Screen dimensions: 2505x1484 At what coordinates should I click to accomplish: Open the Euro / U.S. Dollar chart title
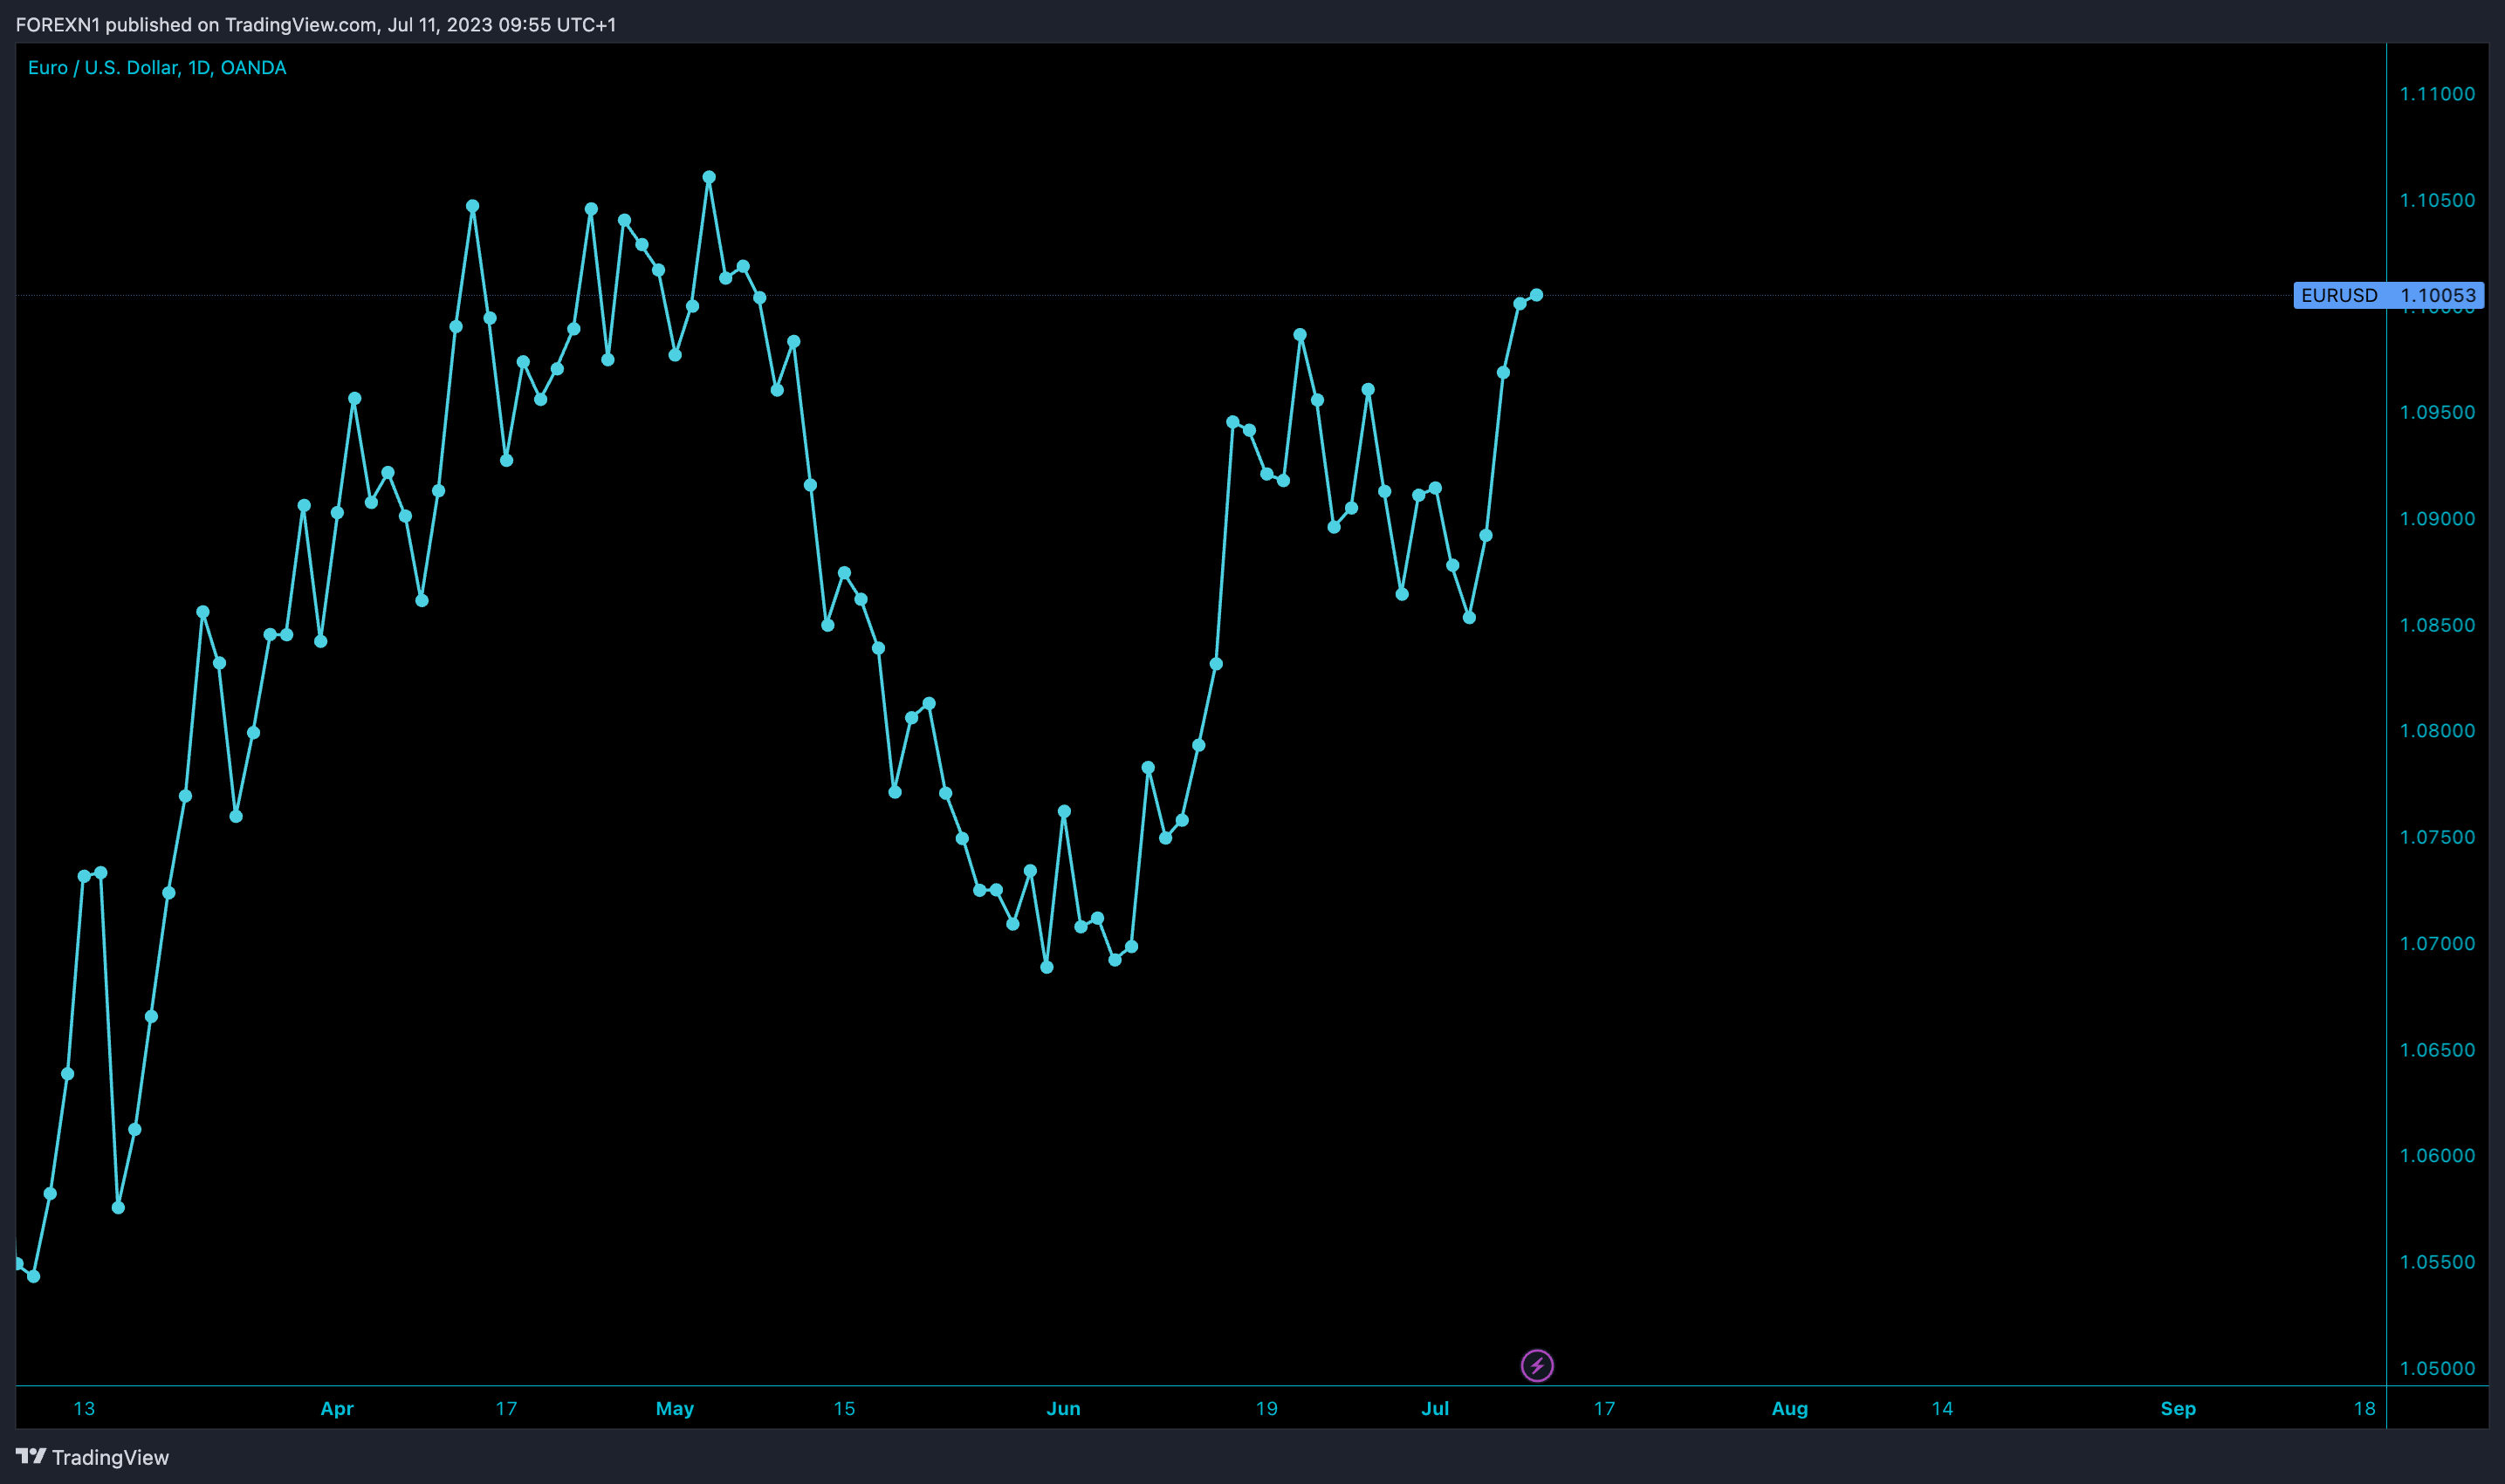tap(157, 68)
